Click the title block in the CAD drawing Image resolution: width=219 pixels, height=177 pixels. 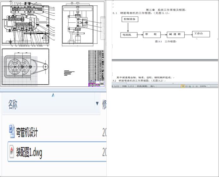pyautogui.click(x=96, y=84)
